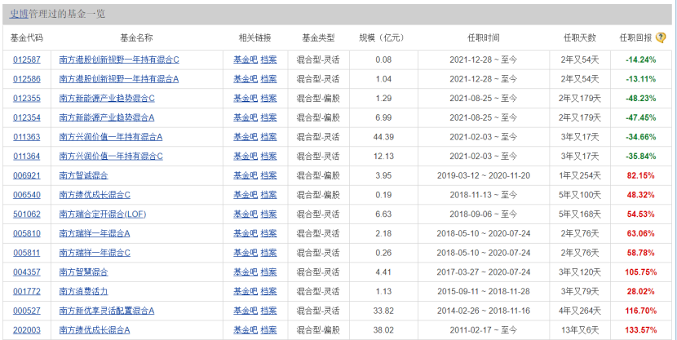Open 基金吧 for 南方消费活力

[245, 291]
